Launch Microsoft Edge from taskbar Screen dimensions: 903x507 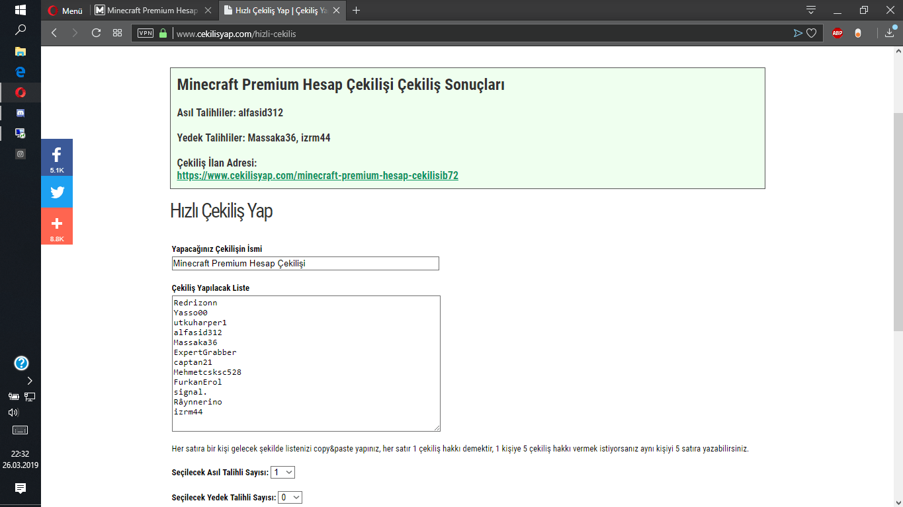21,71
